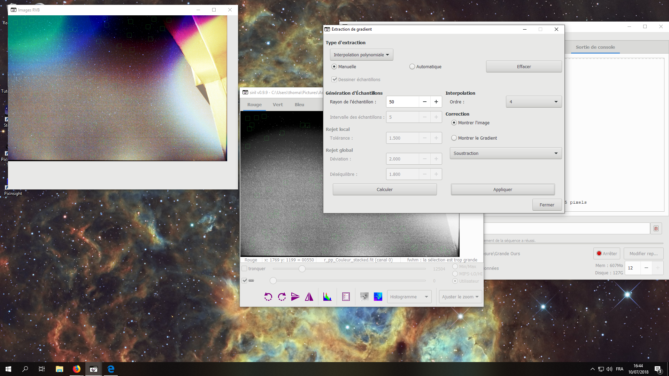Open Firefox from the taskbar
This screenshot has width=669, height=376.
77,369
